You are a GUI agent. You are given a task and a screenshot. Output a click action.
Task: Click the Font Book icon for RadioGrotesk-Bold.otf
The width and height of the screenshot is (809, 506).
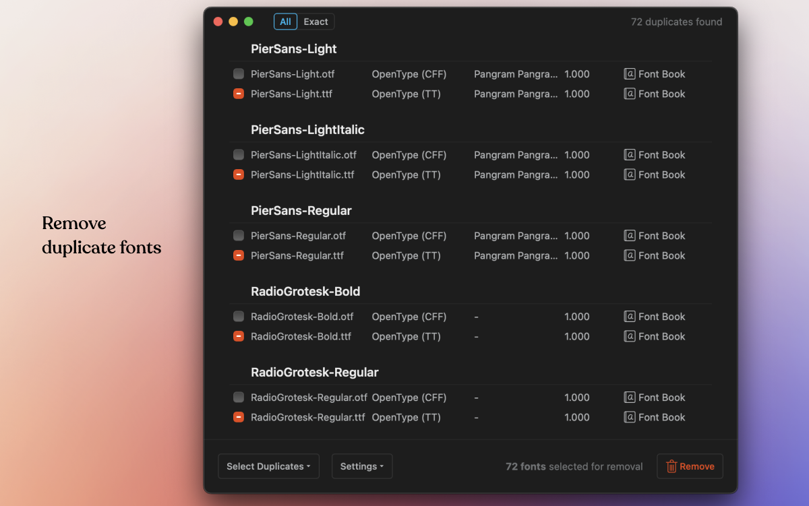(628, 316)
